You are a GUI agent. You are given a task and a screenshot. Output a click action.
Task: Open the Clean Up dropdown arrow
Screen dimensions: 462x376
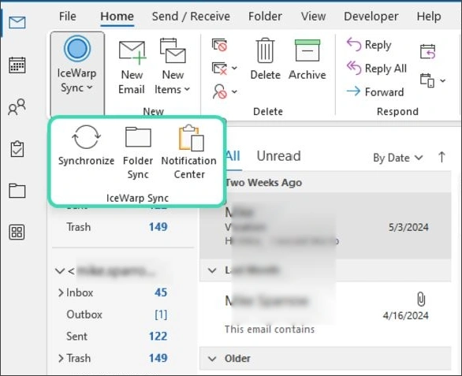coord(234,68)
